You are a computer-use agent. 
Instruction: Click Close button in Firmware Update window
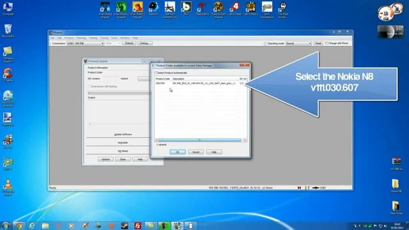[x=123, y=159]
